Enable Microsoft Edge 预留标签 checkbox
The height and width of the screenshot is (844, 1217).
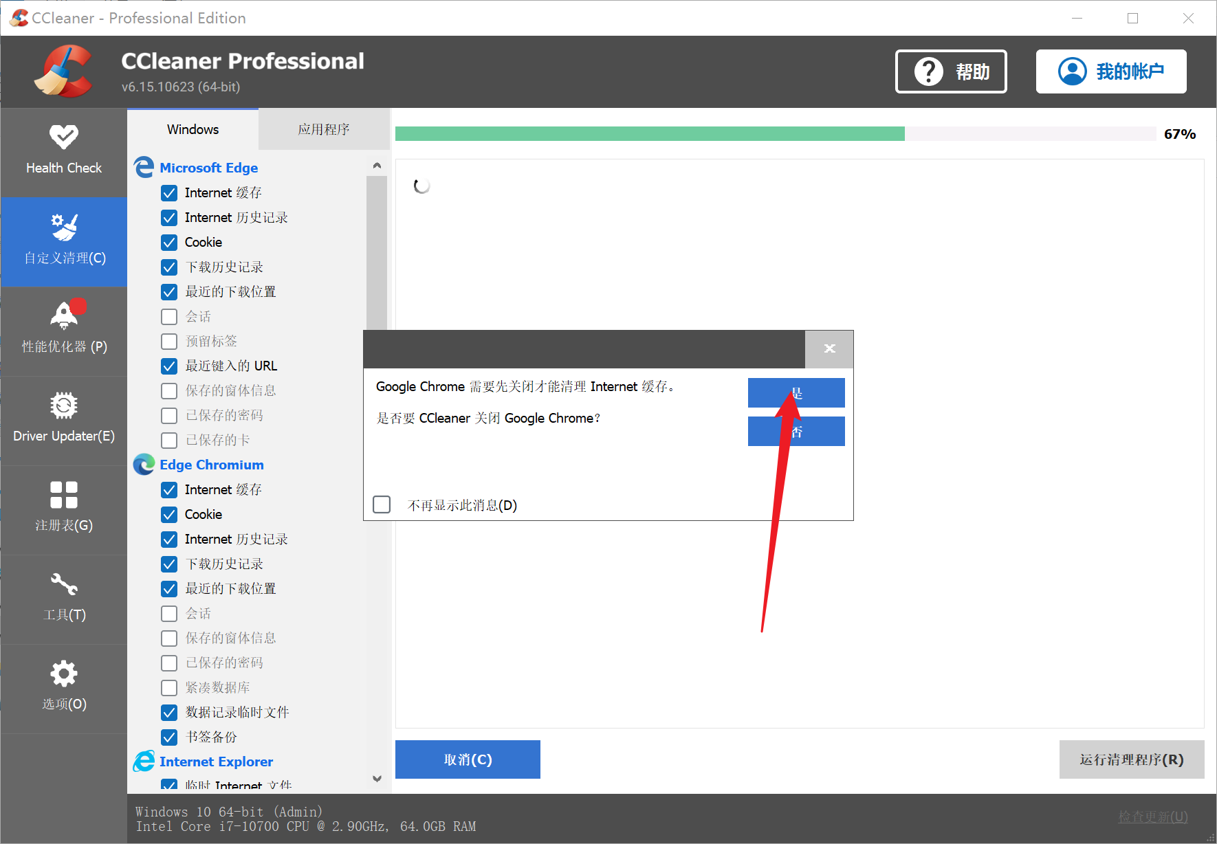click(169, 342)
